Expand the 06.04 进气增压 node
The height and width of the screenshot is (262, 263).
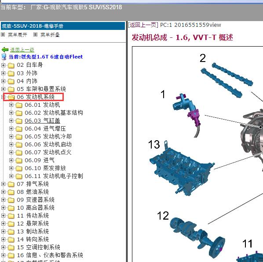click(11, 128)
